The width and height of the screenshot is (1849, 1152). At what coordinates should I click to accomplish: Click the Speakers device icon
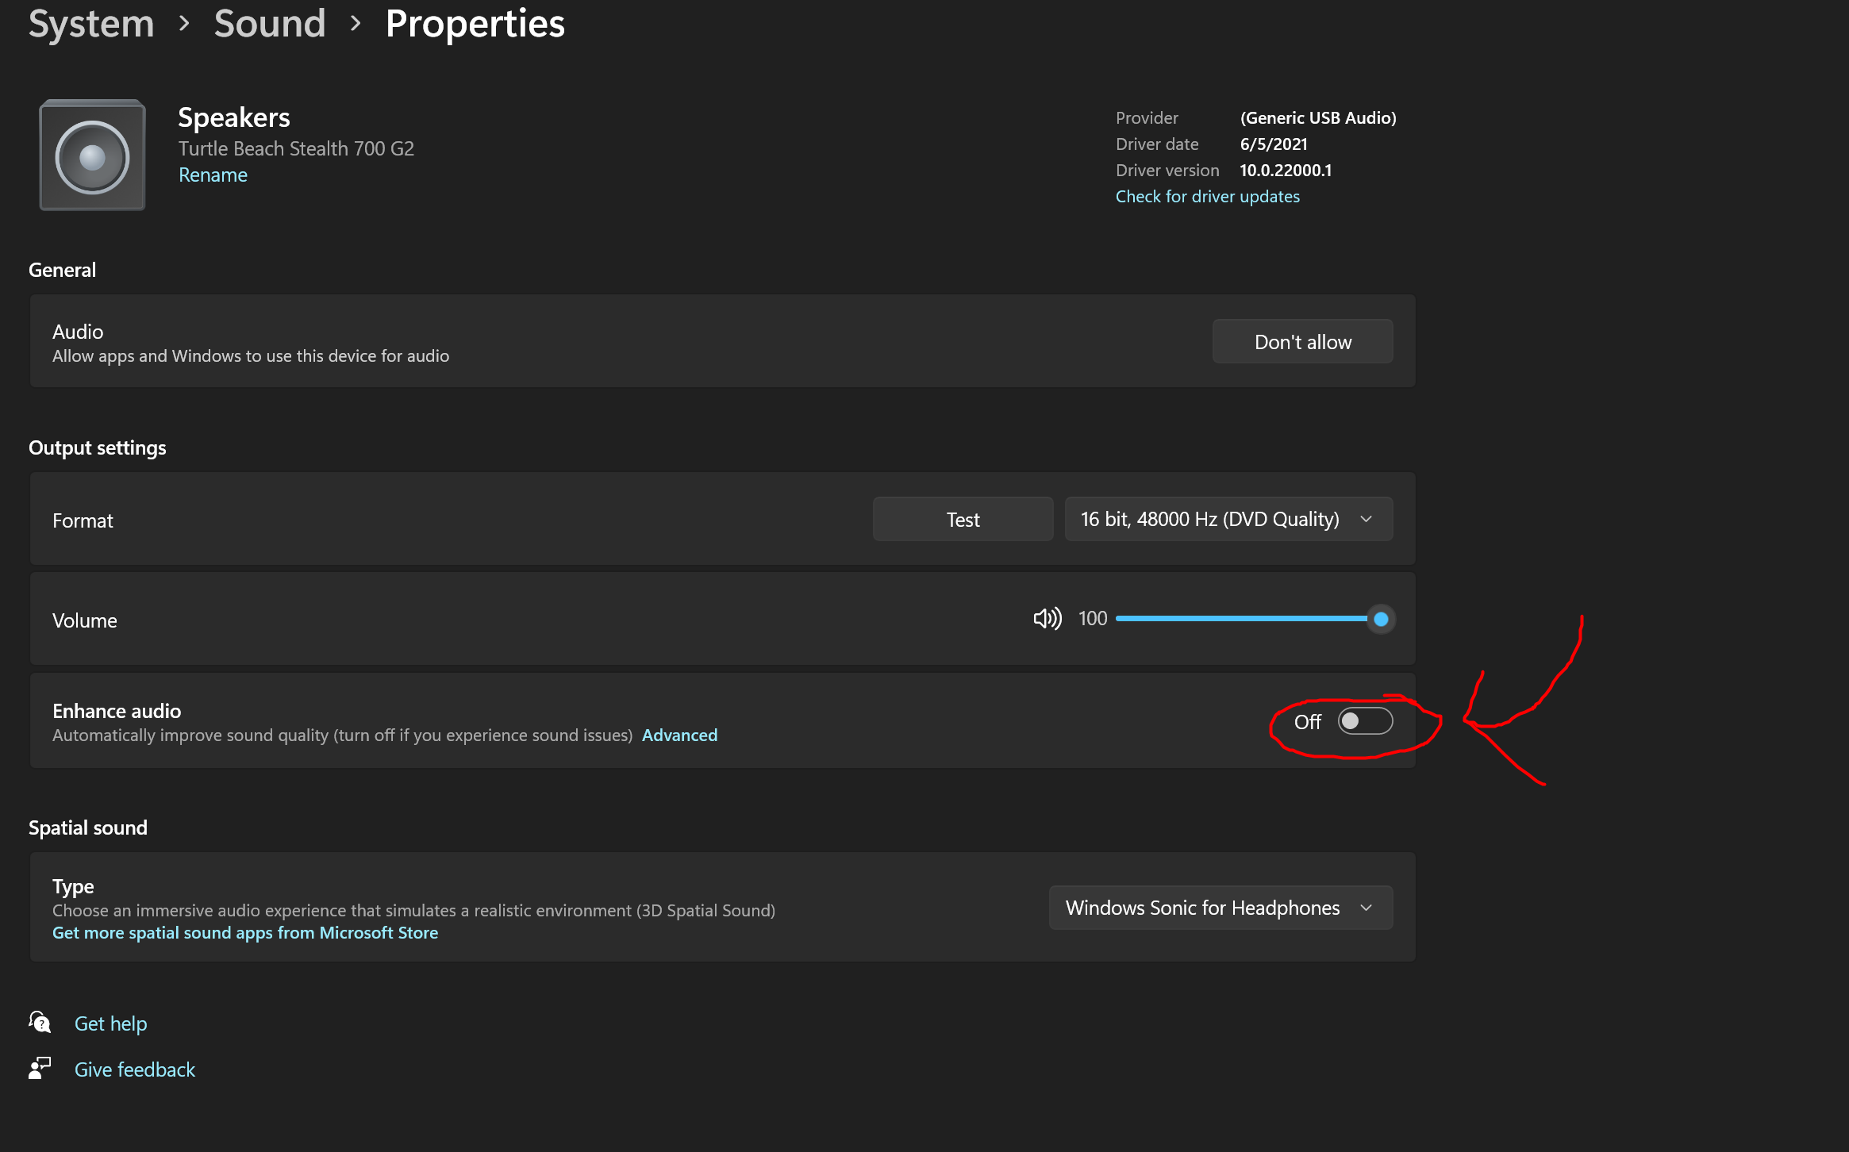pyautogui.click(x=92, y=156)
